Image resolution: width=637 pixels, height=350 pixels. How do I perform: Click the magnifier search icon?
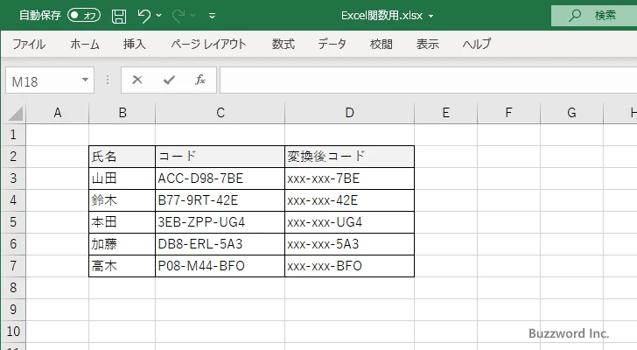[x=574, y=16]
